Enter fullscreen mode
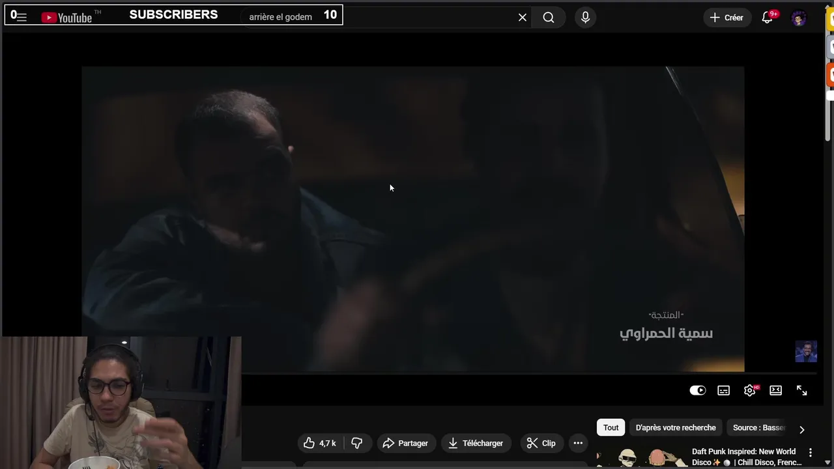The width and height of the screenshot is (834, 469). point(801,390)
